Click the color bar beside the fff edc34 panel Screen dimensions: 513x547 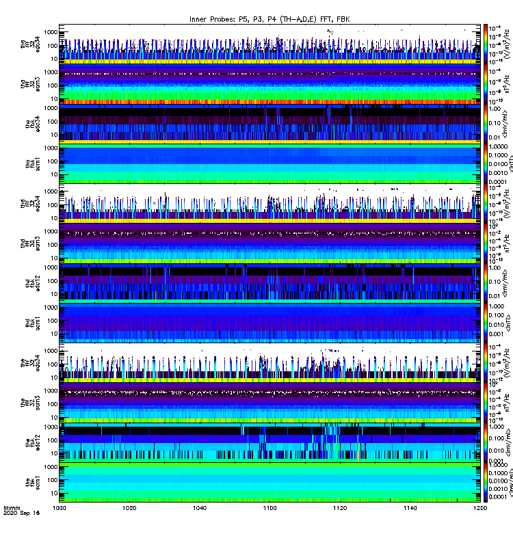(x=486, y=363)
